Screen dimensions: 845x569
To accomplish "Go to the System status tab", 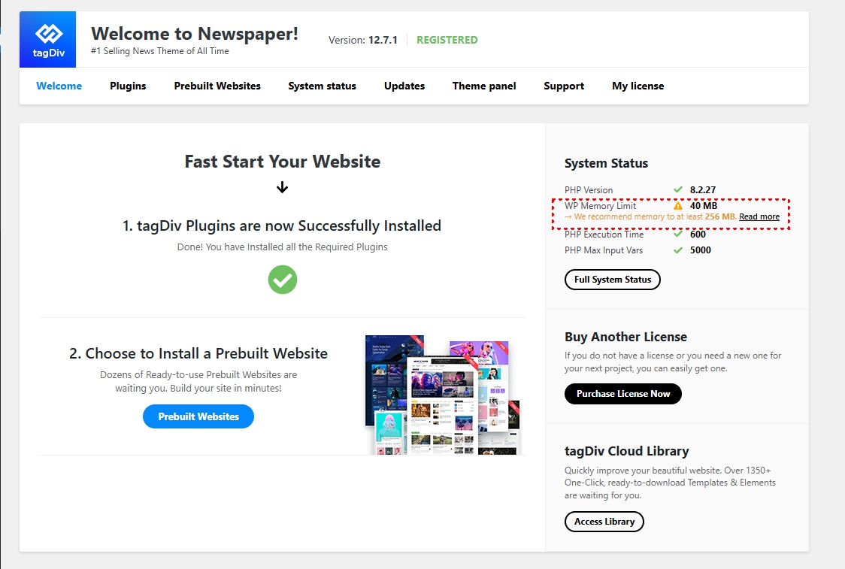I will (x=322, y=86).
